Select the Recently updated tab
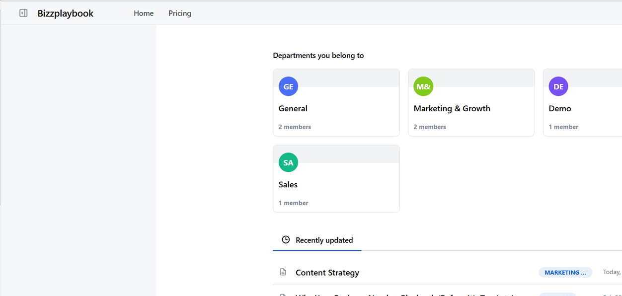Screen dimensions: 622x296 pyautogui.click(x=324, y=240)
